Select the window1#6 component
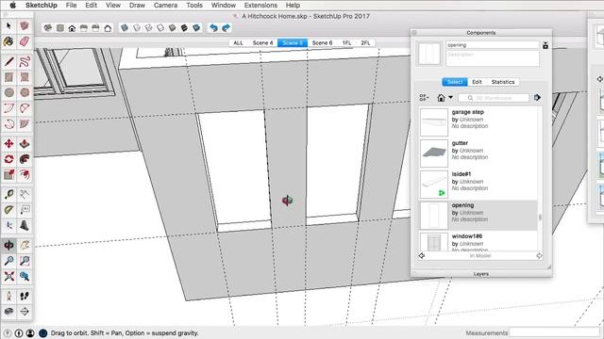604x339 pixels. [x=478, y=241]
